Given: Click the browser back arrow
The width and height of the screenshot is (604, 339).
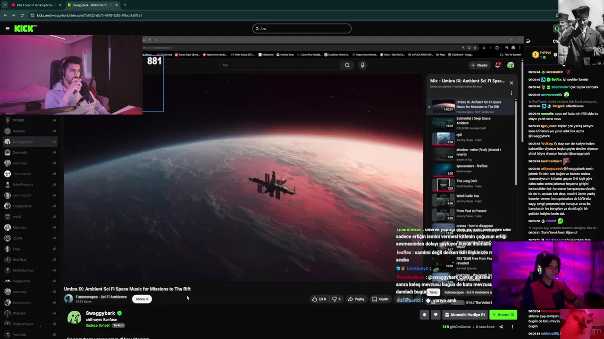Looking at the screenshot, I should [5, 15].
